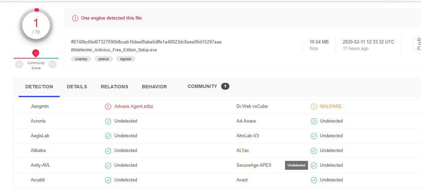Click the Undetected result for Avast
The height and width of the screenshot is (191, 421).
coord(331,180)
